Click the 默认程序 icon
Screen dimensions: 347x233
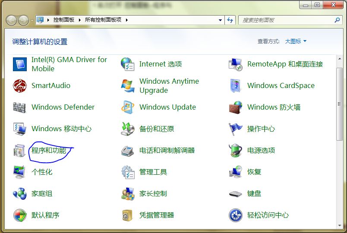(x=20, y=215)
